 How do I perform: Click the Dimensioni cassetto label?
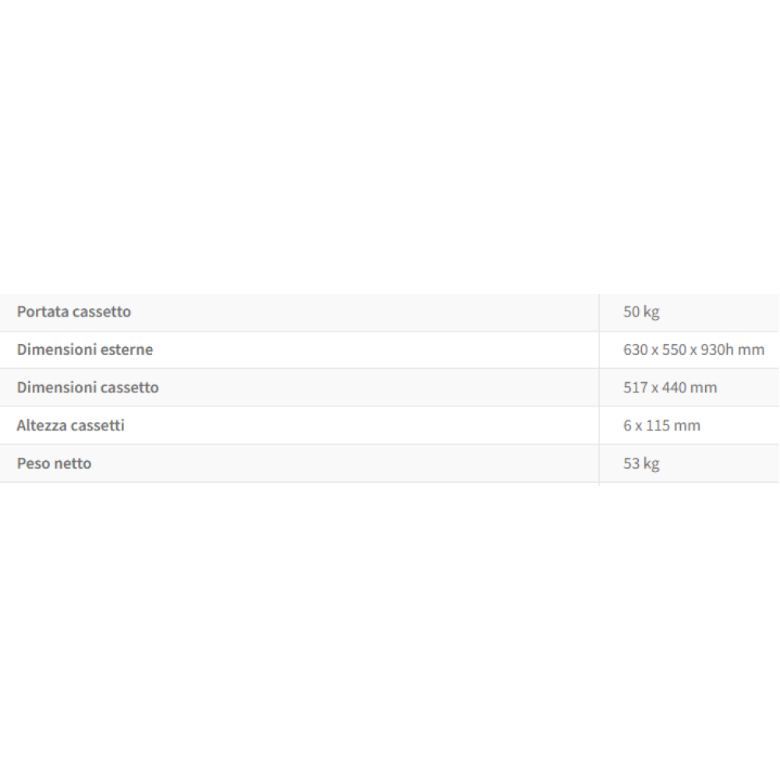click(87, 388)
